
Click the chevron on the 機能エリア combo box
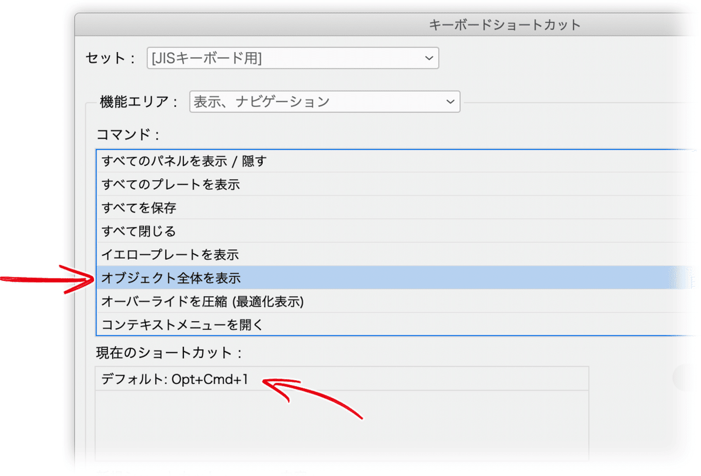click(x=450, y=102)
